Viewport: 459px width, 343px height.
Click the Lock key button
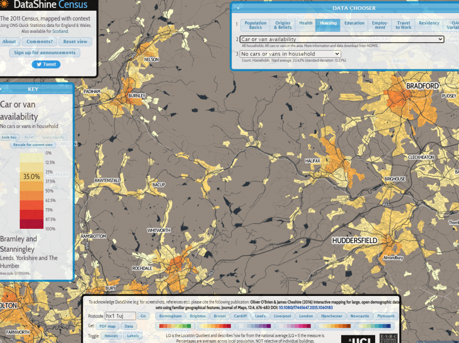coord(9,137)
